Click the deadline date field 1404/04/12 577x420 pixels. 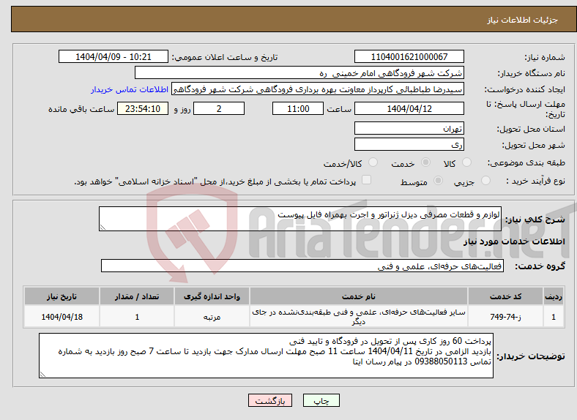pos(409,108)
